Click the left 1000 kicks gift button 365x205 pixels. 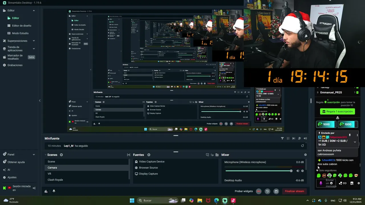[x=326, y=124]
